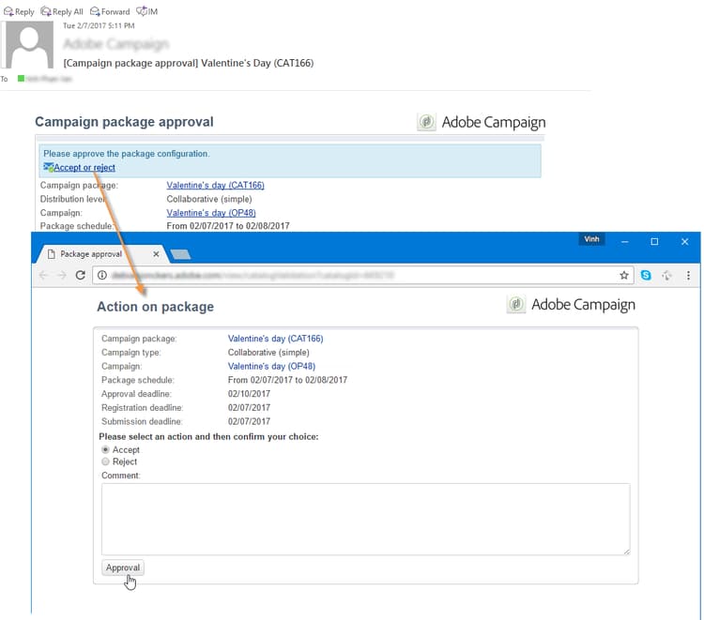704x620 pixels.
Task: Click the comment box resize handle
Action: [x=626, y=552]
